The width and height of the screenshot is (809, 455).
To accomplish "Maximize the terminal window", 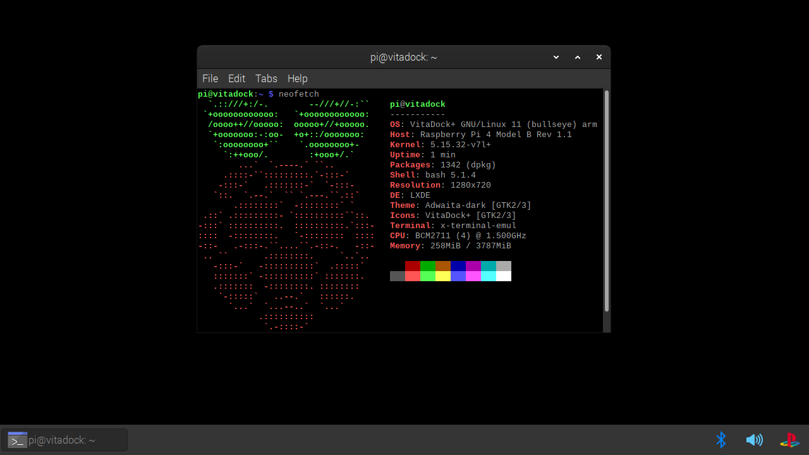I will pyautogui.click(x=578, y=57).
